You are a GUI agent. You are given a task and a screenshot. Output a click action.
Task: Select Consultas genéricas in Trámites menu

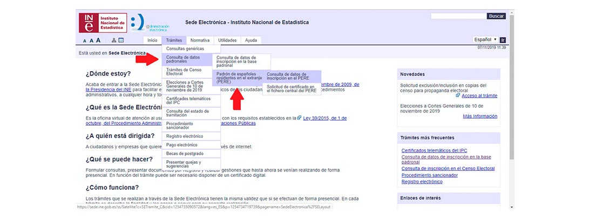tap(191, 49)
